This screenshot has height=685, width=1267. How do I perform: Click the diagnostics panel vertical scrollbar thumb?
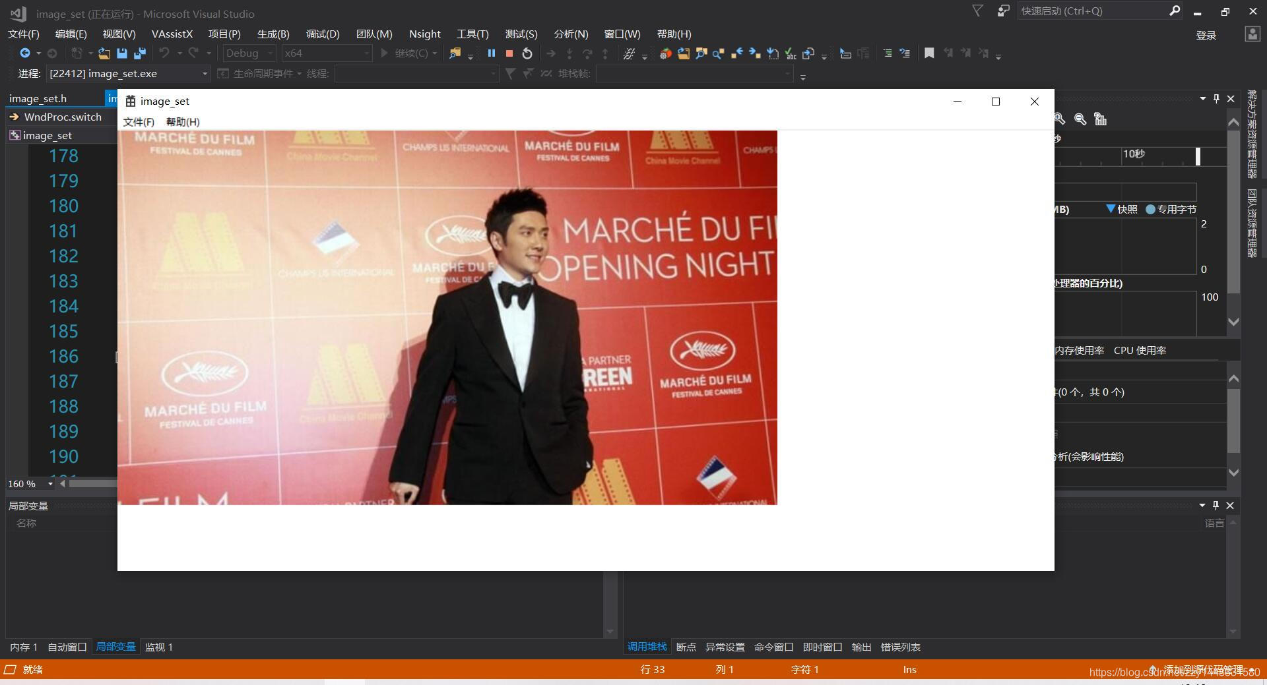click(x=1233, y=211)
